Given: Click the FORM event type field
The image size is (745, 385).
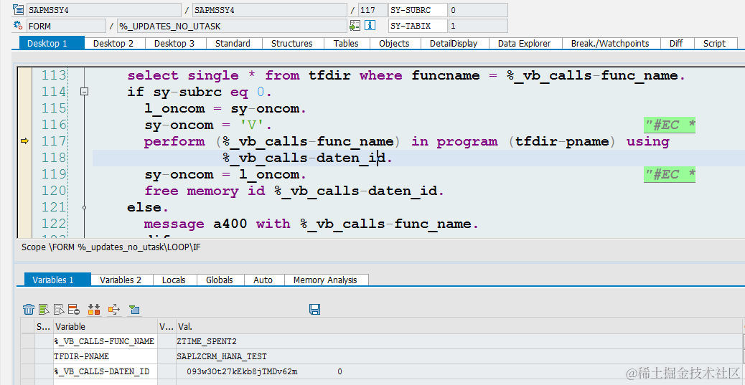Looking at the screenshot, I should click(x=66, y=26).
